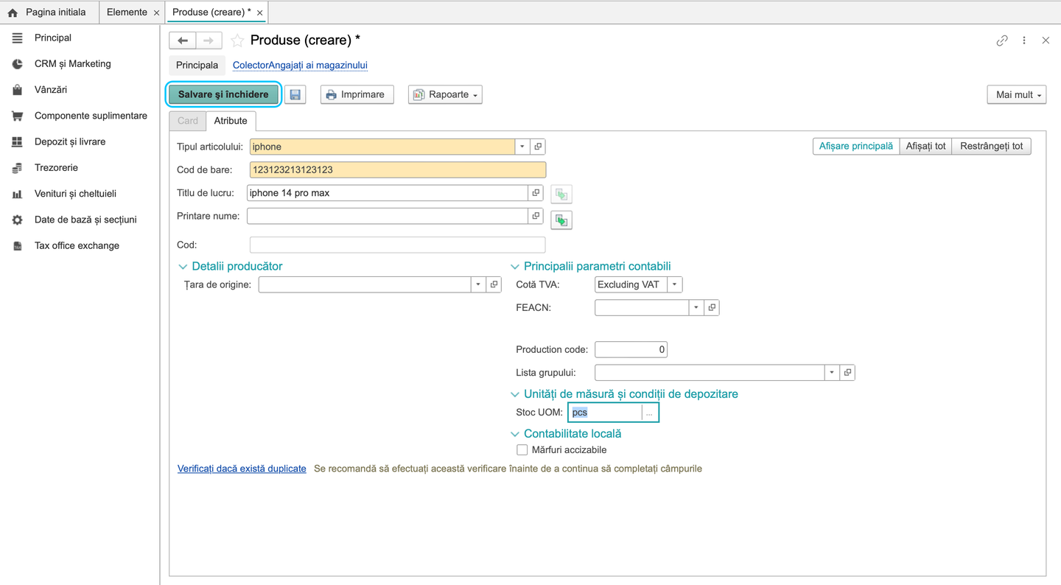This screenshot has height=585, width=1061.
Task: Open the Cotă TVA dropdown
Action: [674, 284]
